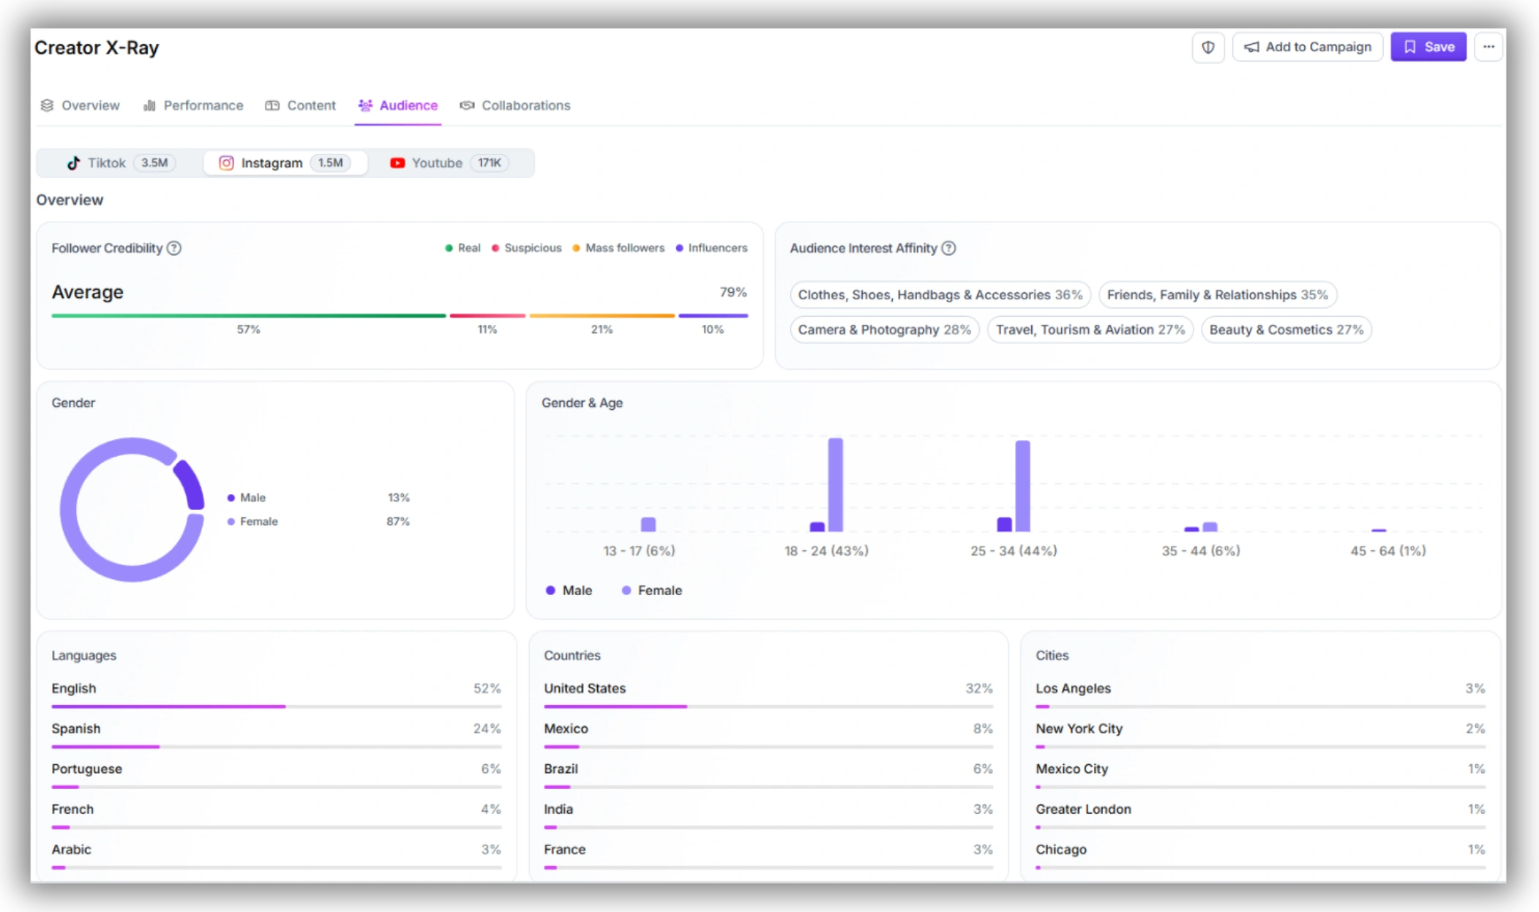Click the Instagram logo icon
Image resolution: width=1539 pixels, height=912 pixels.
tap(226, 162)
